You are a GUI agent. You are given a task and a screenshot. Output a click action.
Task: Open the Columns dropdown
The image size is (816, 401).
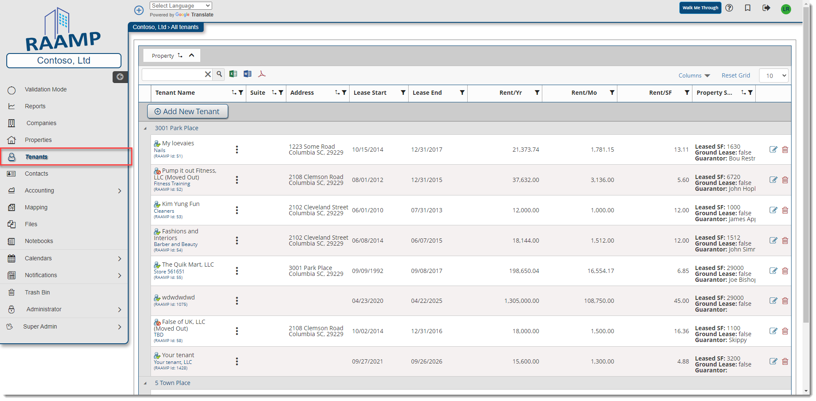[x=694, y=75]
